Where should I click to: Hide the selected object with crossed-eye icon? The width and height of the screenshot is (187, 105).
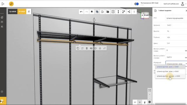pos(91,48)
